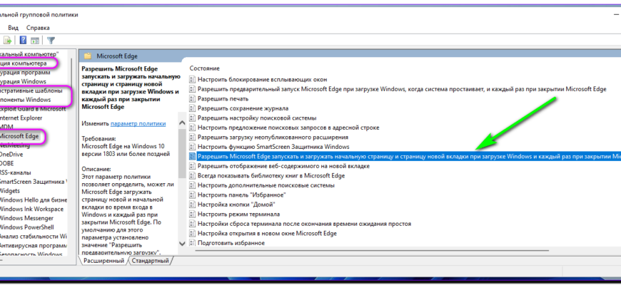Click policy icon beside "Настройка кнопки Домой"

[x=193, y=204]
